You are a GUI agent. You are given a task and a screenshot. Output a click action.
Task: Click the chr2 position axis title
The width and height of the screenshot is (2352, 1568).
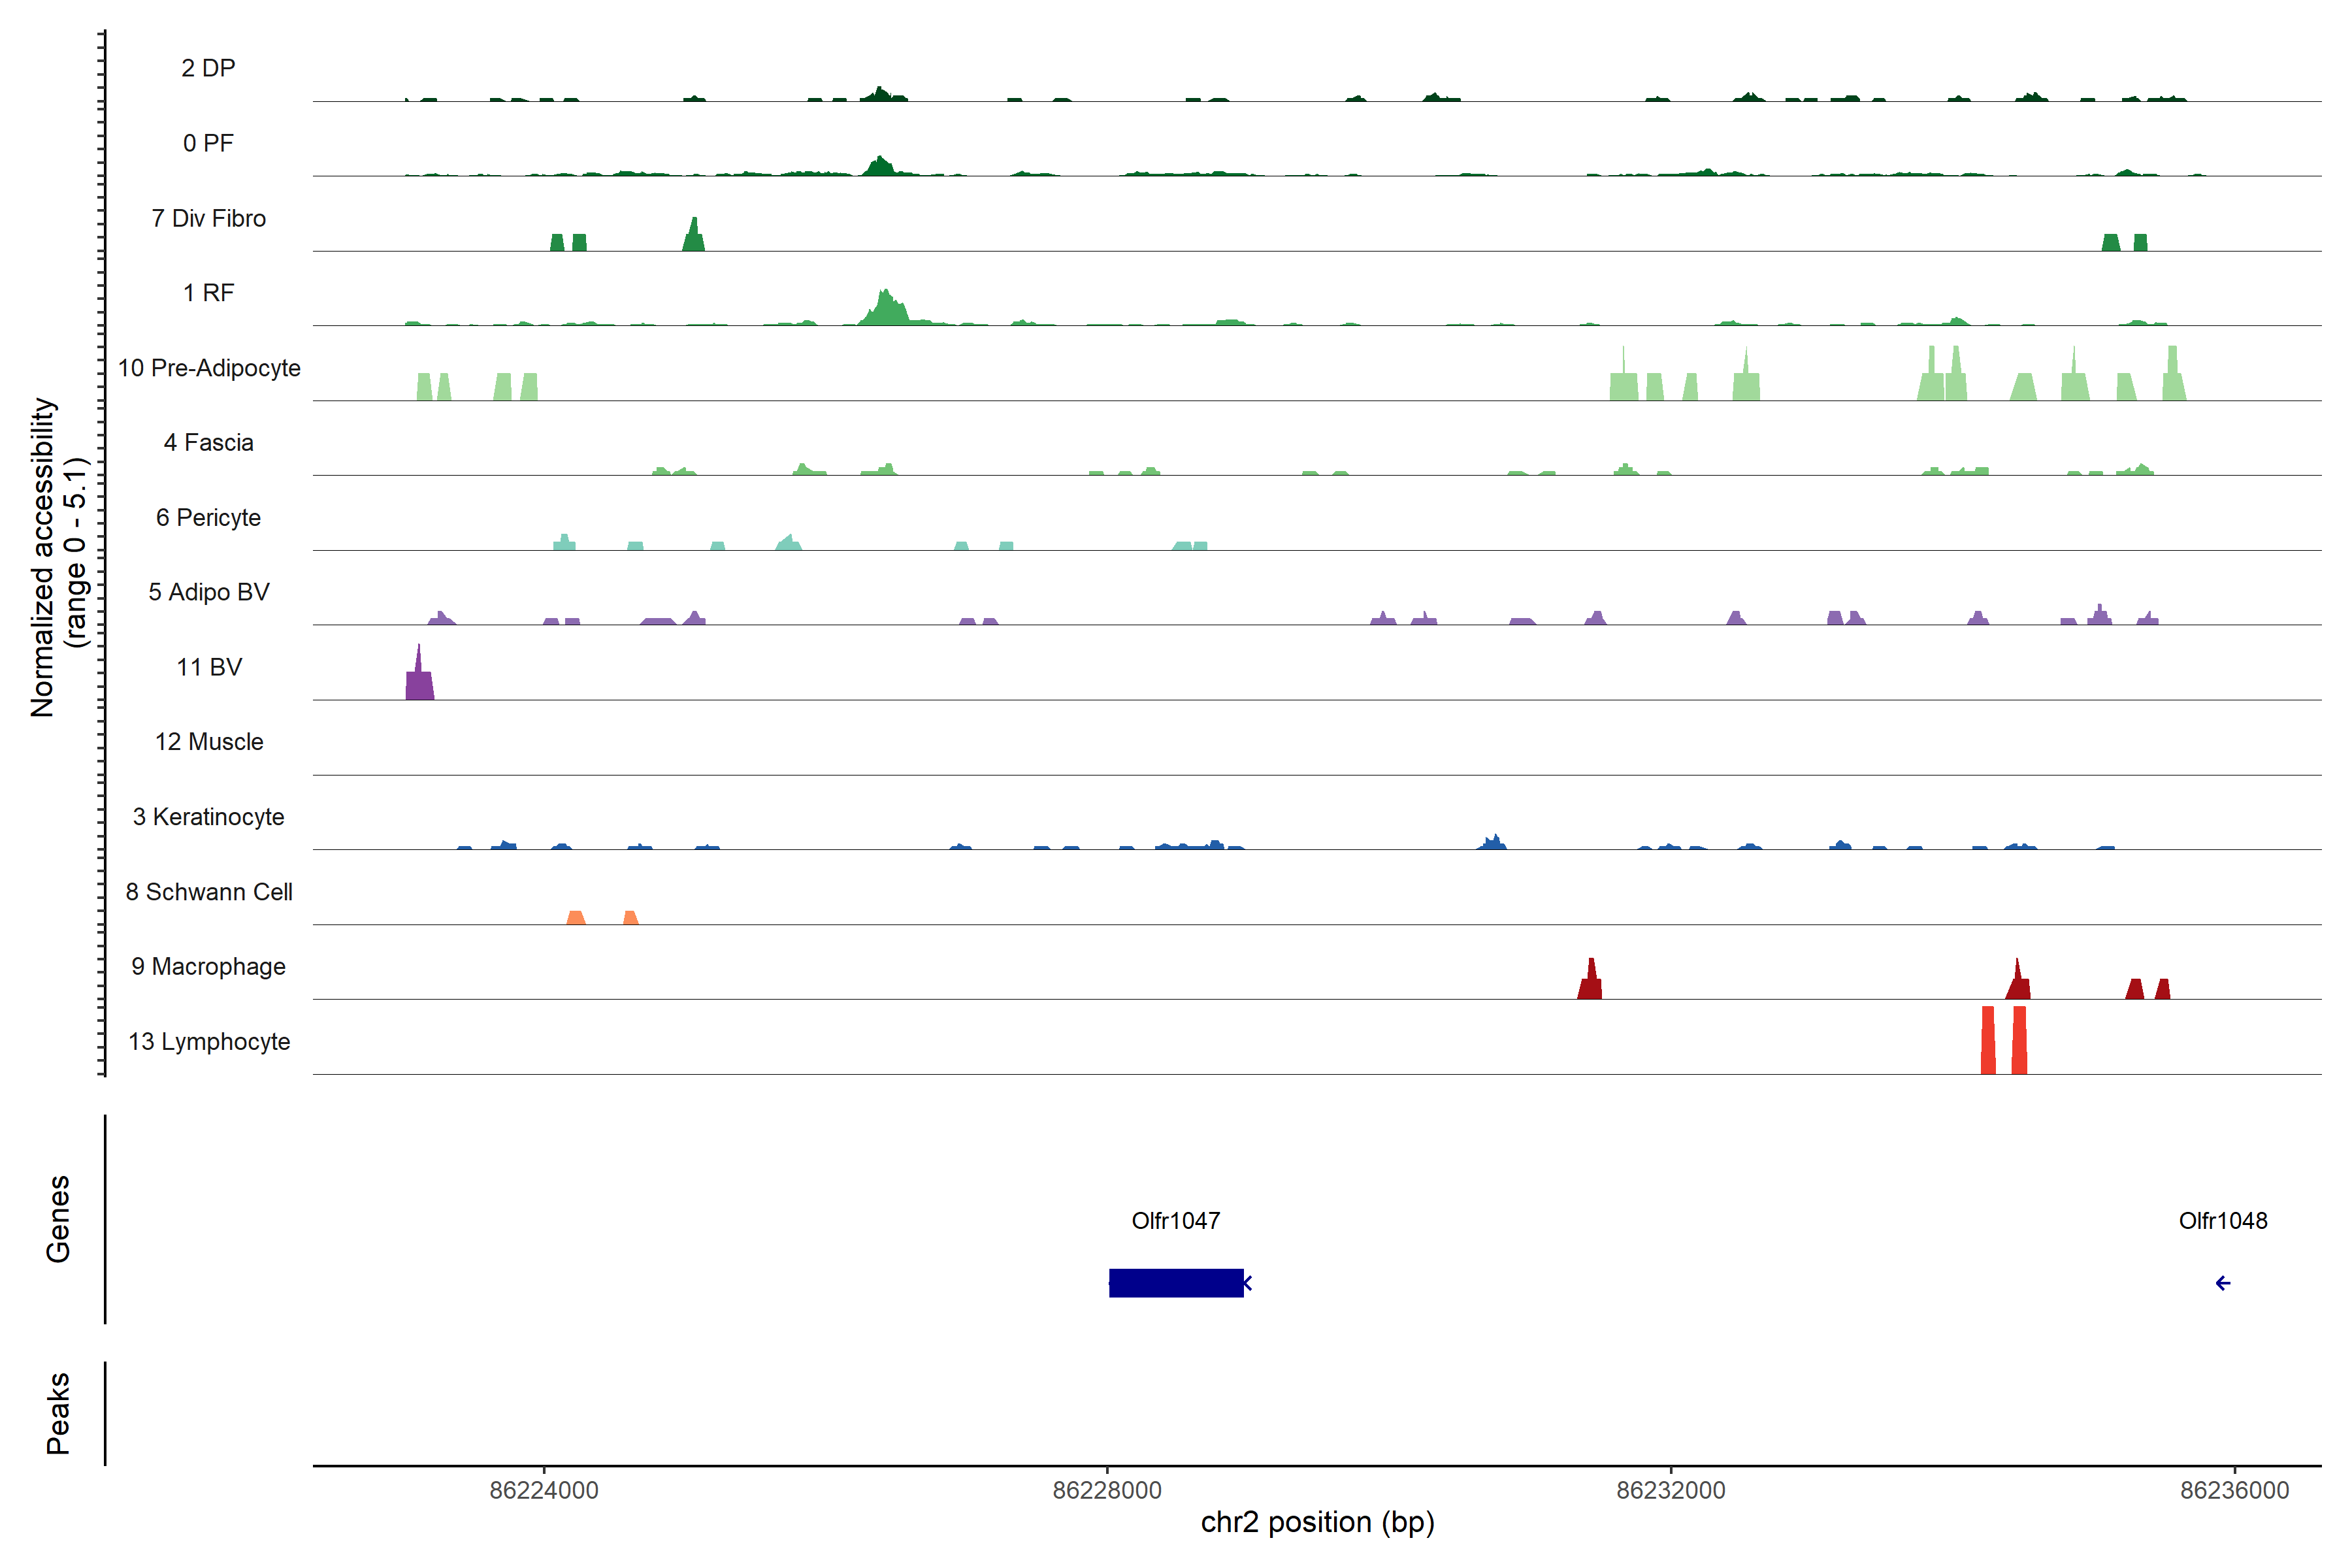tap(1317, 1522)
